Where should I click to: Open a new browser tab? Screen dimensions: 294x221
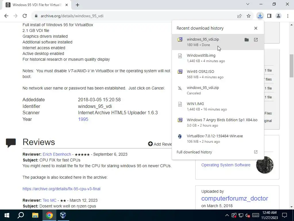(x=78, y=5)
